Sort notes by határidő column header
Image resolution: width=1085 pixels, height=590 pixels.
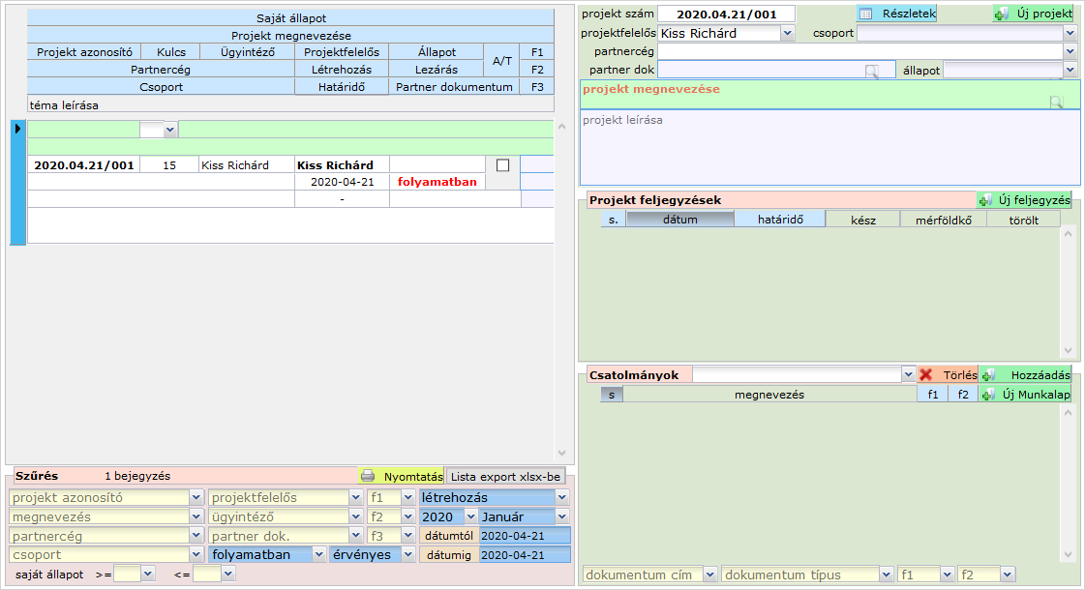[779, 220]
